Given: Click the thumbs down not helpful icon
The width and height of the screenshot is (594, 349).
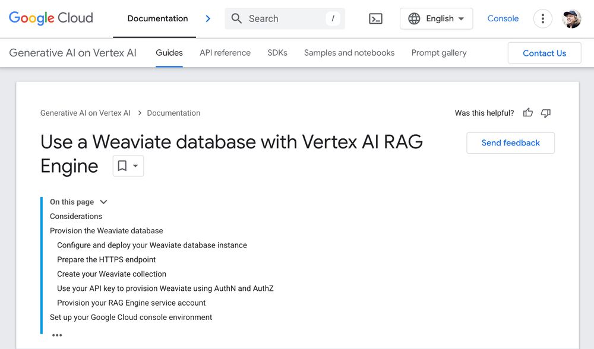Looking at the screenshot, I should pos(545,113).
